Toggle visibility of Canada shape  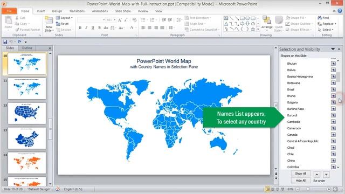coord(333,135)
